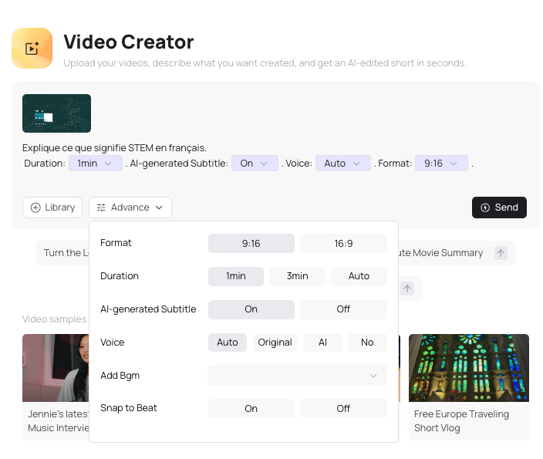Click the up-arrow icon beside Movie Summary

[x=501, y=253]
